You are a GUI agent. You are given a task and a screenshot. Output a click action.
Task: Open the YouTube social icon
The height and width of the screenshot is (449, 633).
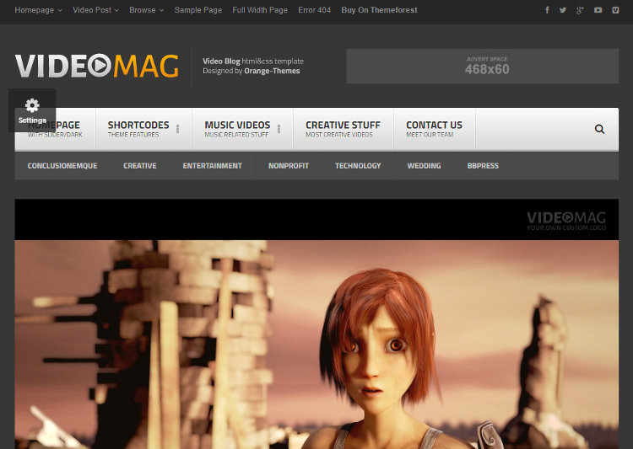(598, 10)
